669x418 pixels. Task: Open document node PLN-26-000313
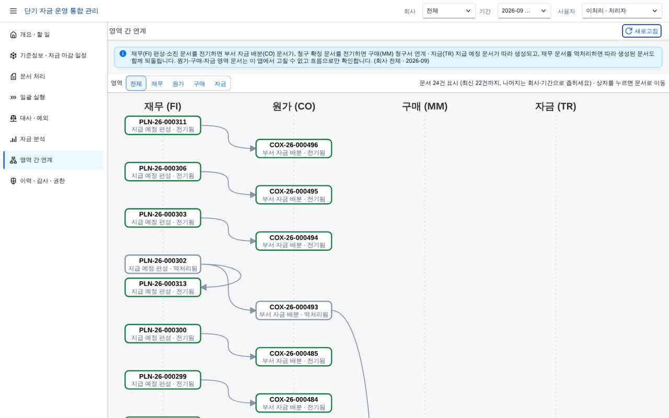click(163, 287)
